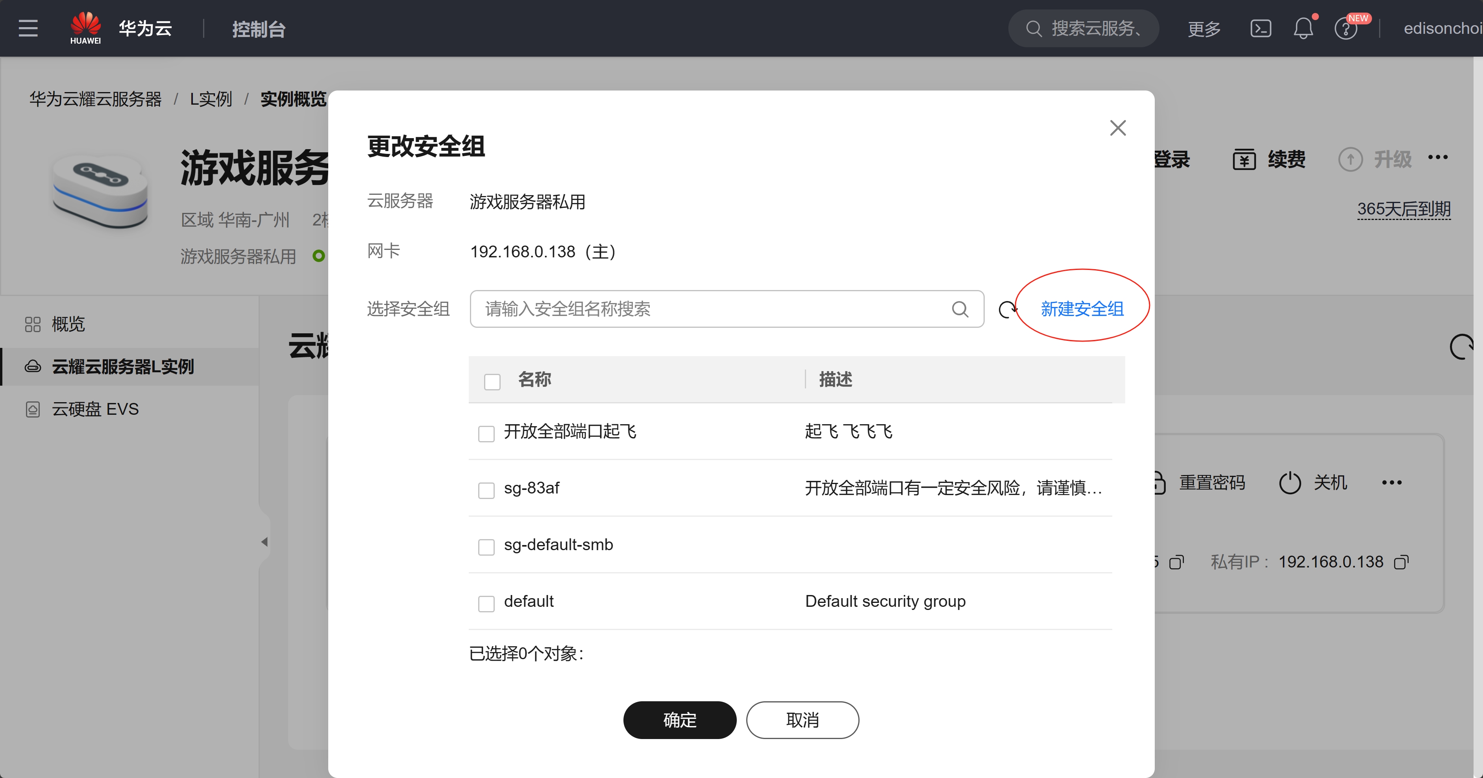Screen dimensions: 1483x778
Task: Open the more dots next to 关机
Action: click(1391, 482)
